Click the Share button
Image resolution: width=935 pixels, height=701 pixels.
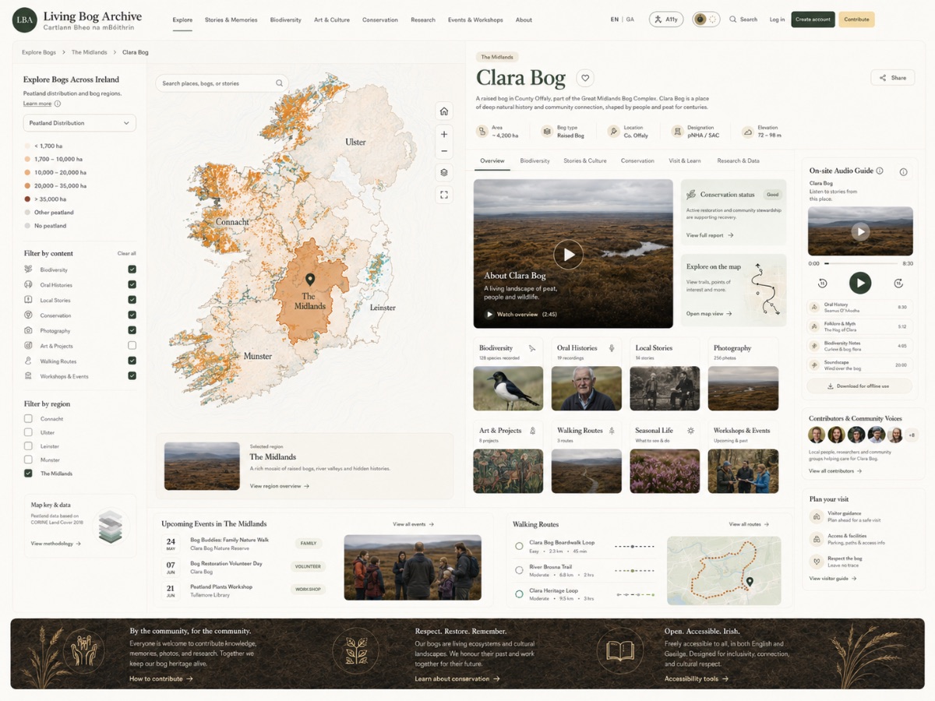[892, 78]
